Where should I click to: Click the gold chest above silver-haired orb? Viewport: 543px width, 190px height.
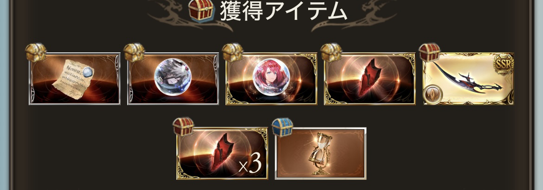135,52
